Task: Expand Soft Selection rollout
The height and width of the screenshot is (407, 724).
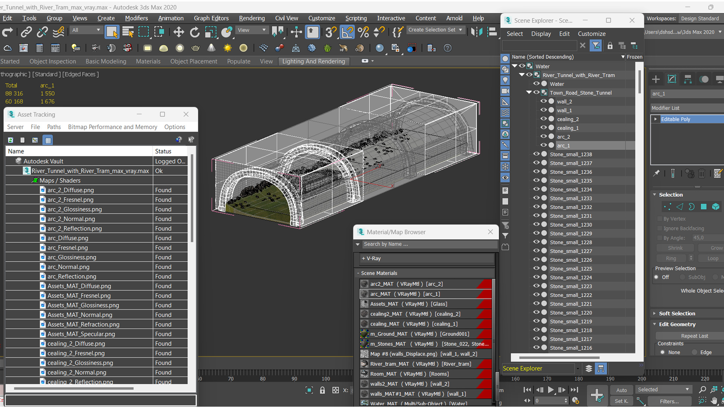Action: click(x=677, y=314)
